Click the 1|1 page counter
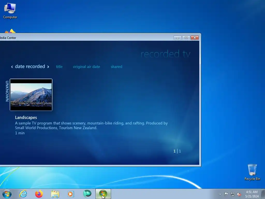The height and width of the screenshot is (199, 265). [x=177, y=151]
